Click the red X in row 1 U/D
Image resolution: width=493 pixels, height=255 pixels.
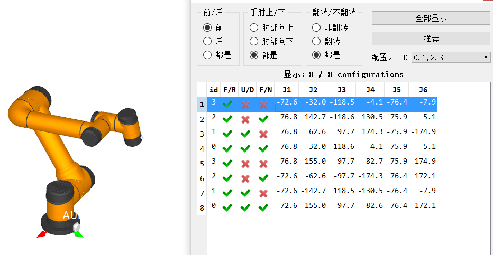(245, 105)
